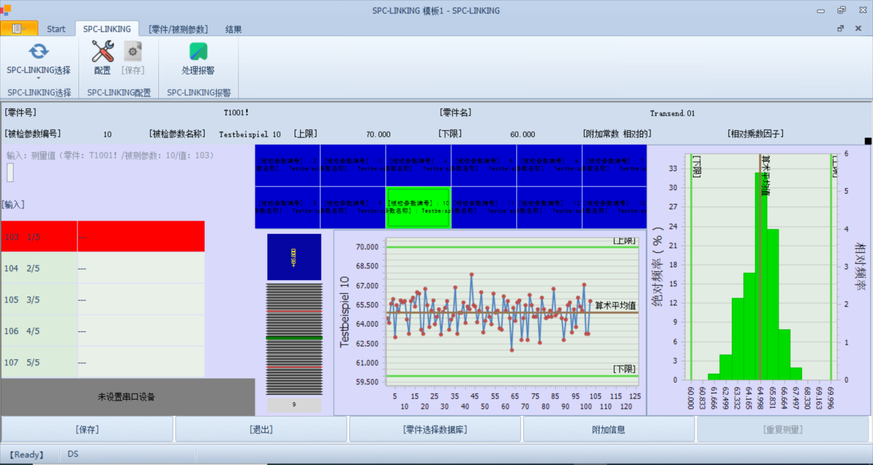
Task: Expand the SPC-LINKING选择 dropdown arrow
Action: pos(38,78)
